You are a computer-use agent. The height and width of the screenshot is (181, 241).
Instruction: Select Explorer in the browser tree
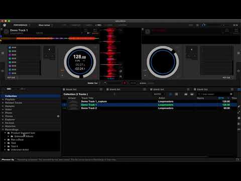point(10,120)
